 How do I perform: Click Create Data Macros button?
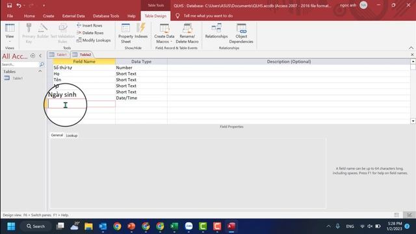(x=164, y=33)
